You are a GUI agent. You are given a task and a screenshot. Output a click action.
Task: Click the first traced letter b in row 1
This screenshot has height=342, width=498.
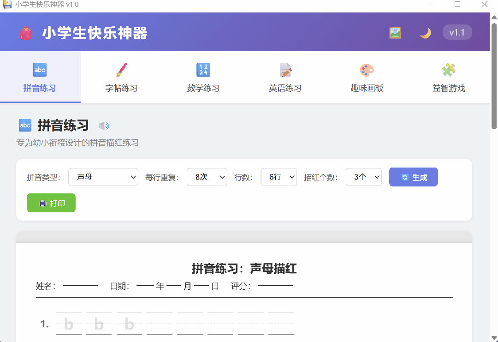tap(69, 324)
